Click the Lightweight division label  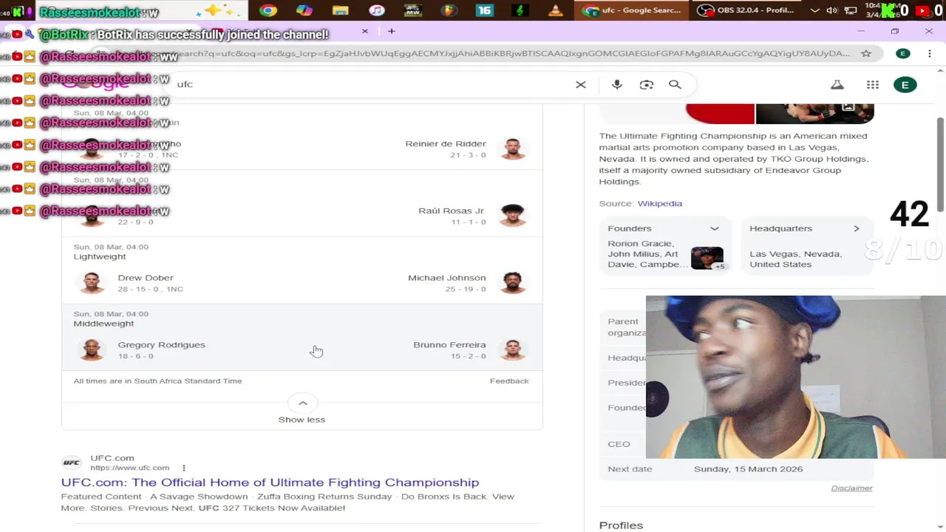pyautogui.click(x=100, y=256)
